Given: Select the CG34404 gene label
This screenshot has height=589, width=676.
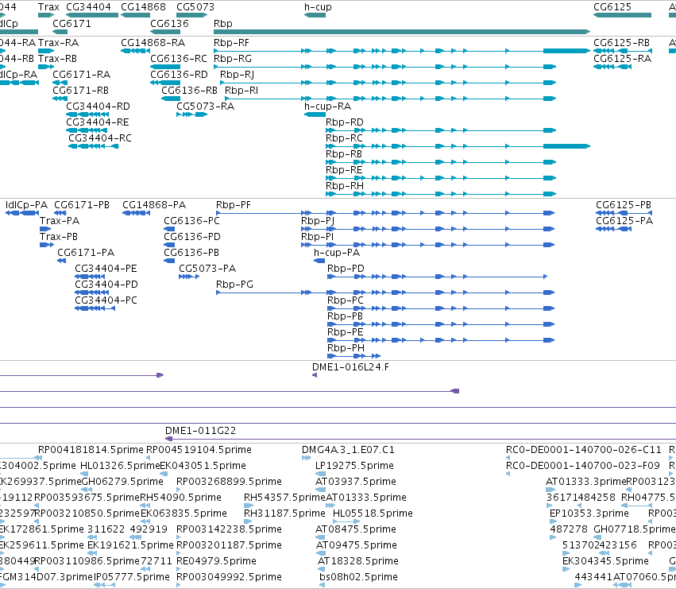Looking at the screenshot, I should (x=88, y=7).
